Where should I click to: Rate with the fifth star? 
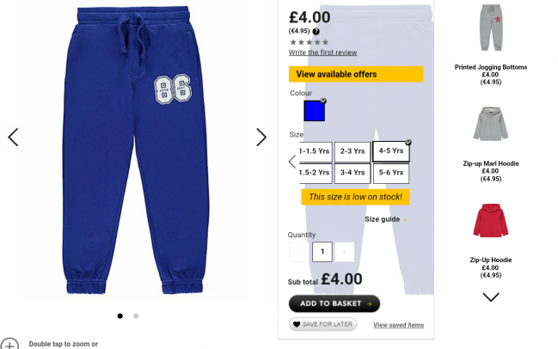[x=325, y=42]
